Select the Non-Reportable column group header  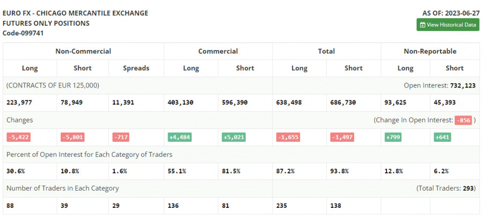(429, 52)
